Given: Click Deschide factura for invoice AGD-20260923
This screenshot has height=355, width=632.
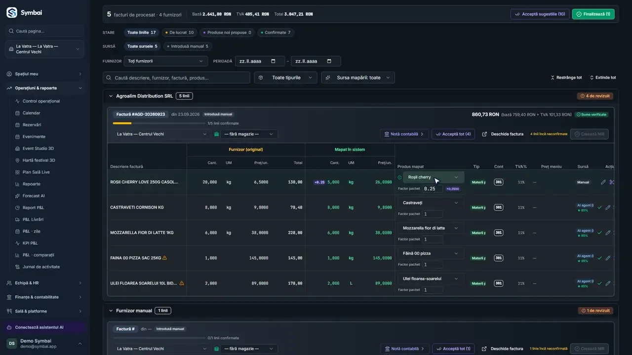Looking at the screenshot, I should pos(503,134).
